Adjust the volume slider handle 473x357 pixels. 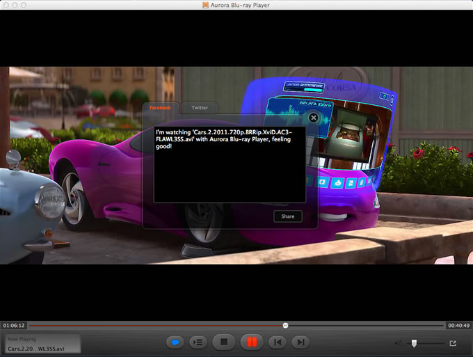414,343
